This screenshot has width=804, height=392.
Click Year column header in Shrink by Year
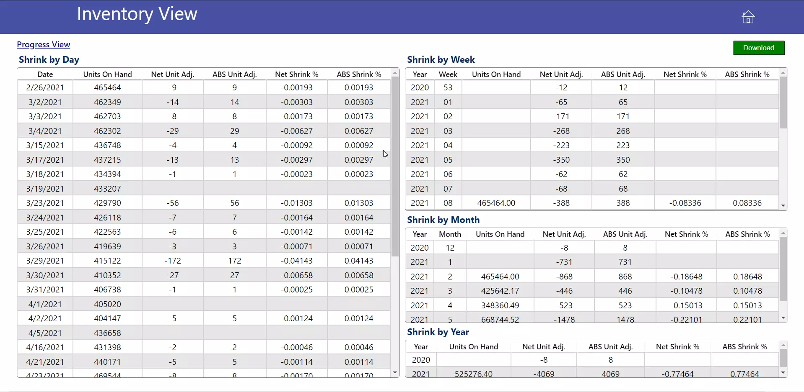[x=421, y=346]
